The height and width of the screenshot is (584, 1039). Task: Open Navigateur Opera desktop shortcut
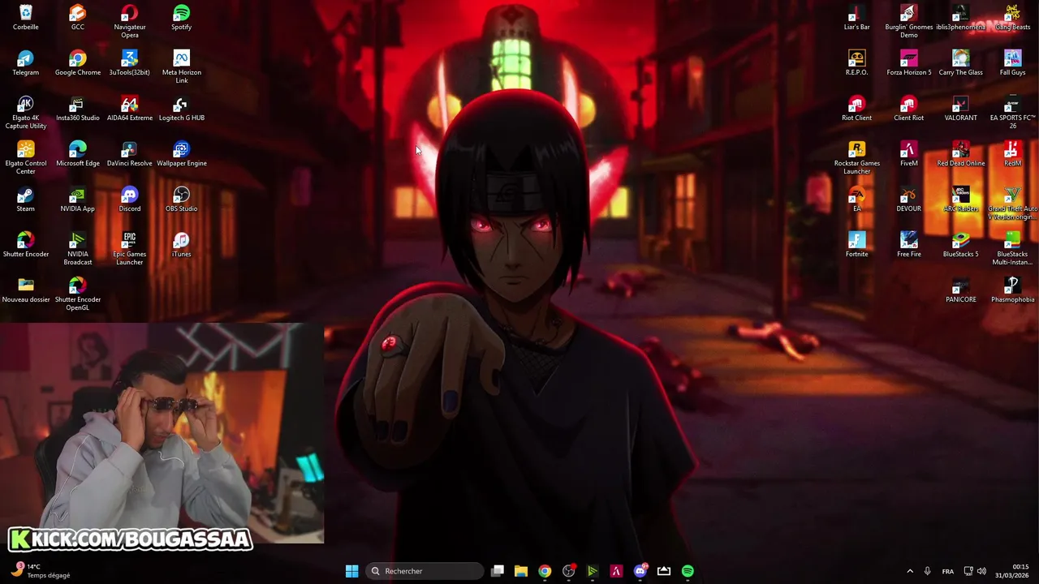(x=130, y=21)
